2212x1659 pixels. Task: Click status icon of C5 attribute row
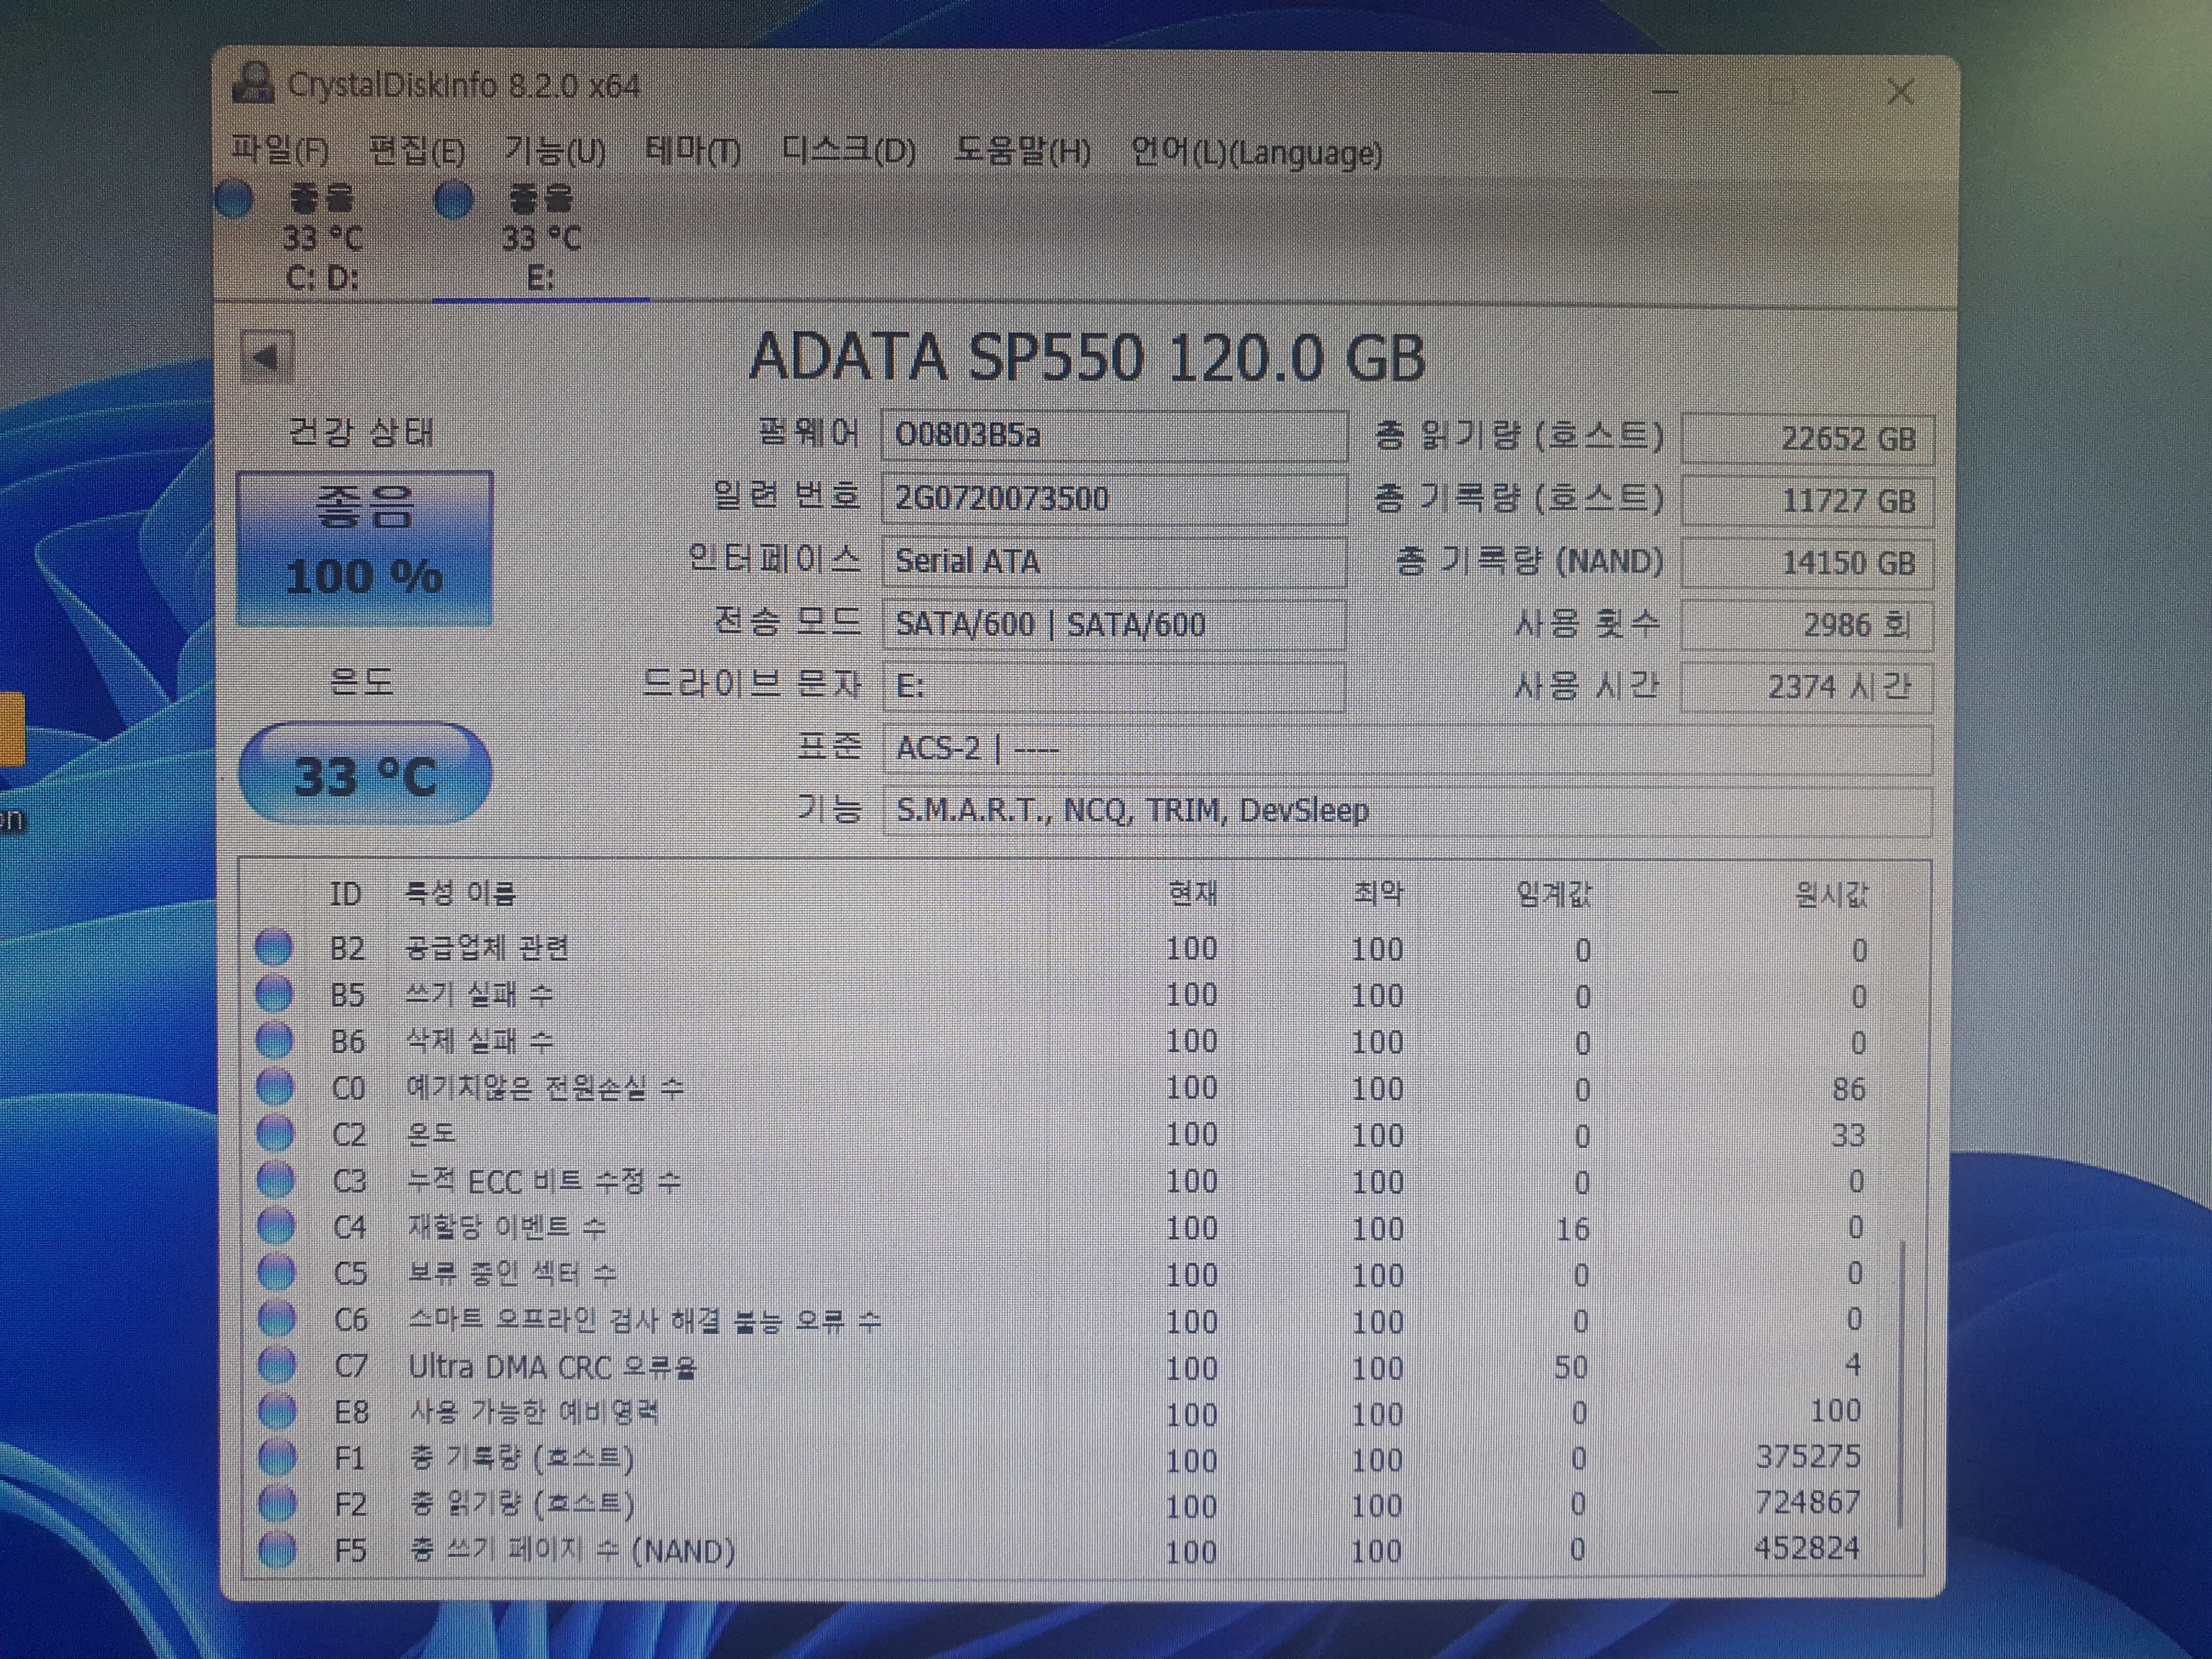277,1273
